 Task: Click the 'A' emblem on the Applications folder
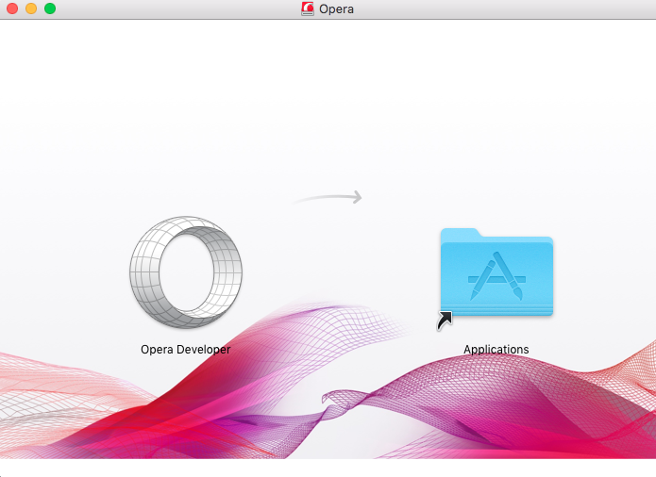[x=496, y=279]
